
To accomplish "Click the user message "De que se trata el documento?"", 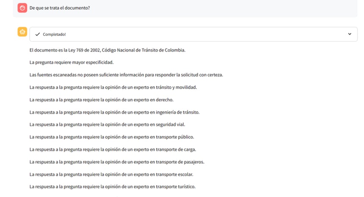I will coord(60,8).
